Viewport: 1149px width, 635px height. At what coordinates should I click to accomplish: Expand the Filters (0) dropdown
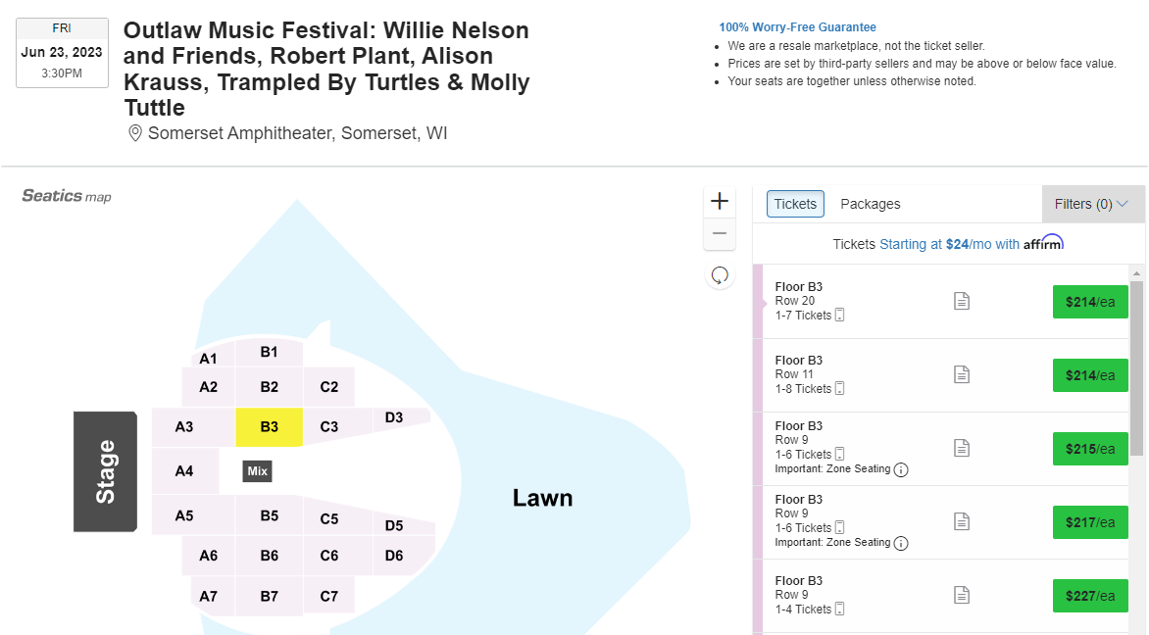click(1092, 204)
